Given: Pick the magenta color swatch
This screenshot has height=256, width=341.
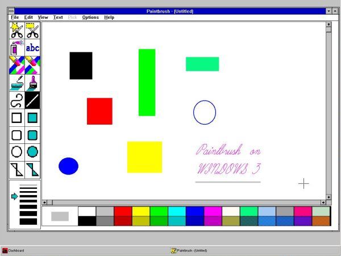Looking at the screenshot, I should pos(213,212).
